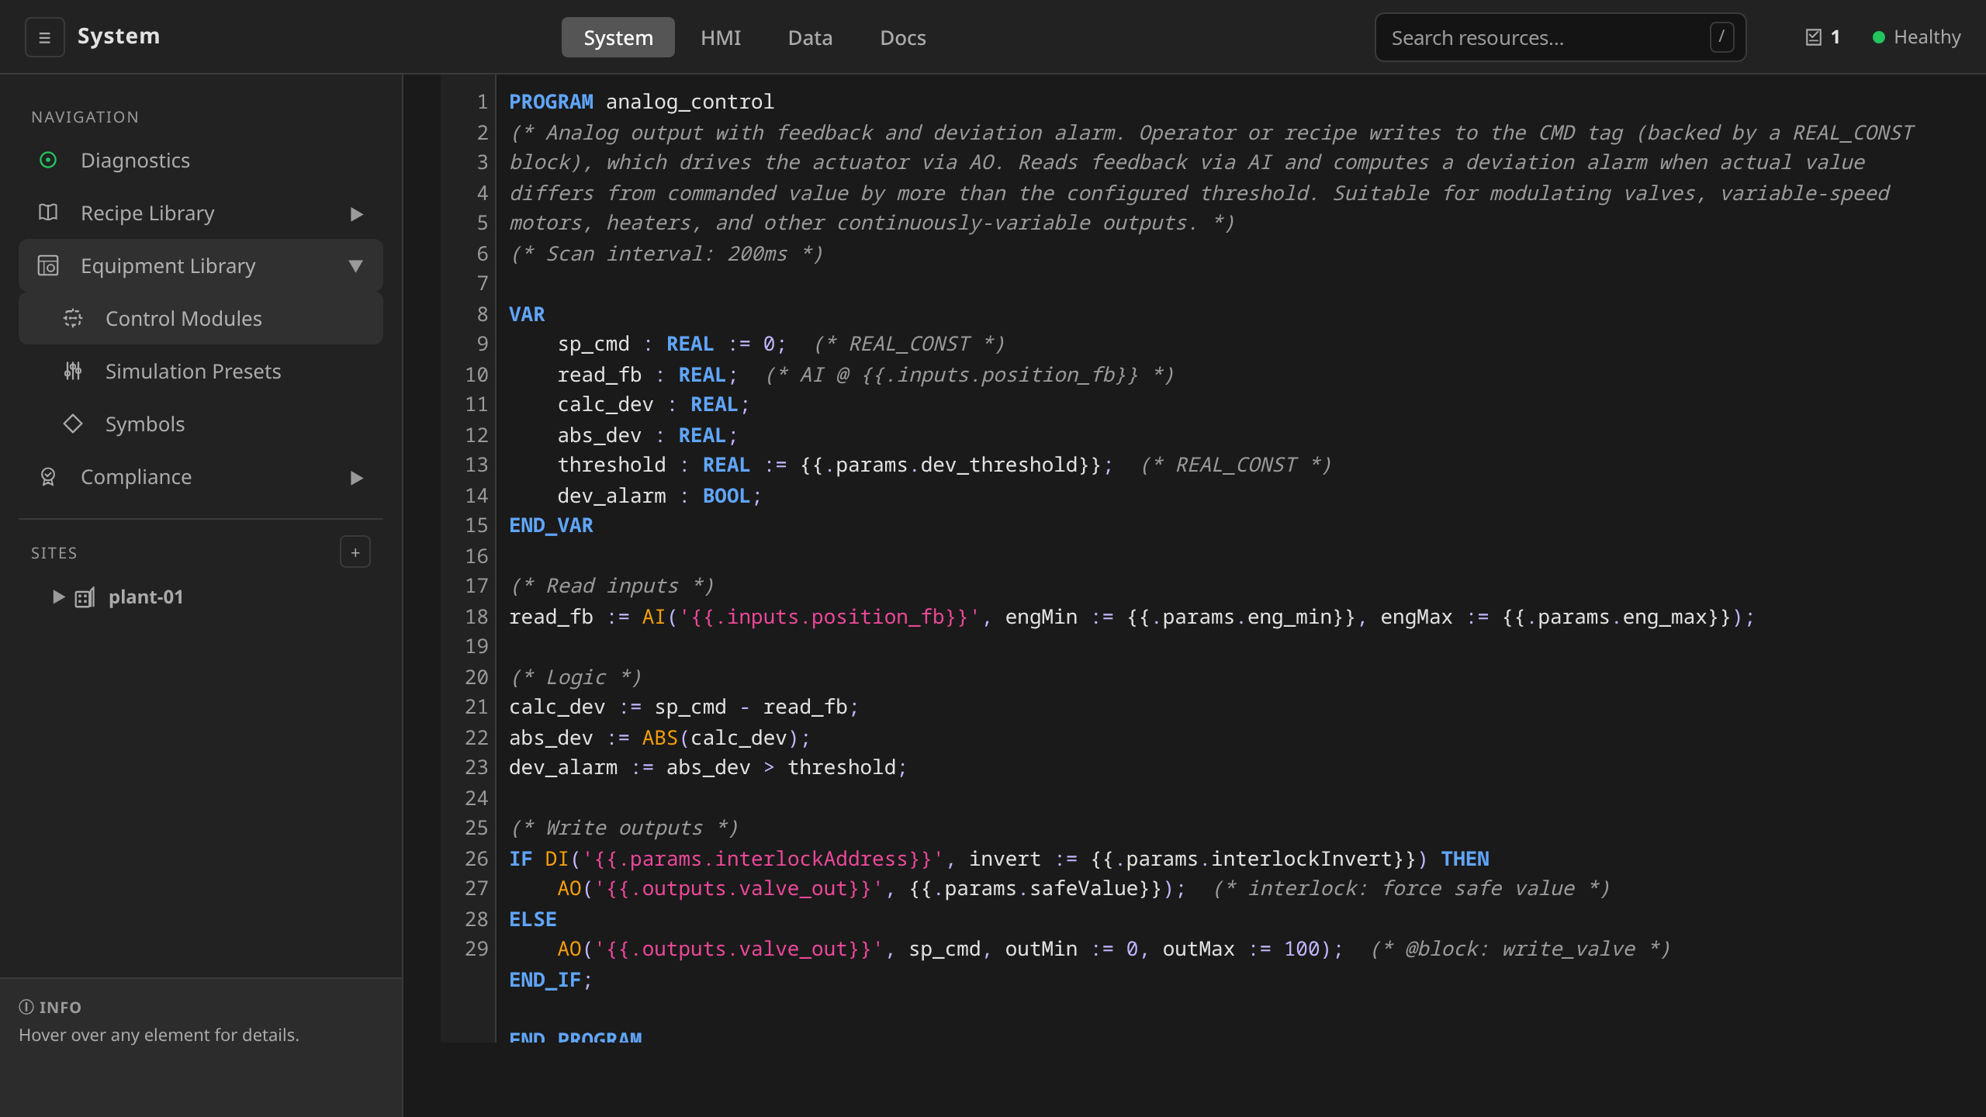Screen dimensions: 1986x1117
Task: Click the 'Write outputs' comment
Action: 624,828
